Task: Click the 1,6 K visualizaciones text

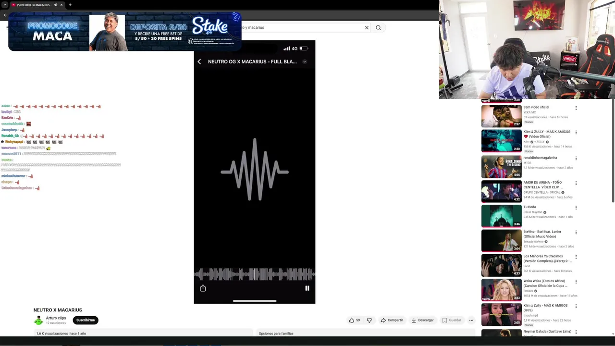Action: [52, 334]
